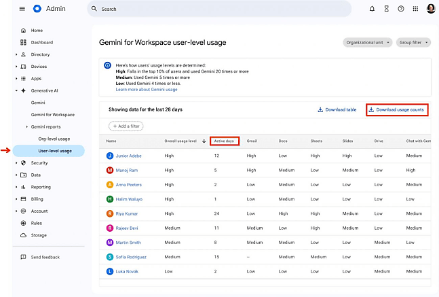This screenshot has width=439, height=297.
Task: Open the Home menu item
Action: (x=37, y=31)
